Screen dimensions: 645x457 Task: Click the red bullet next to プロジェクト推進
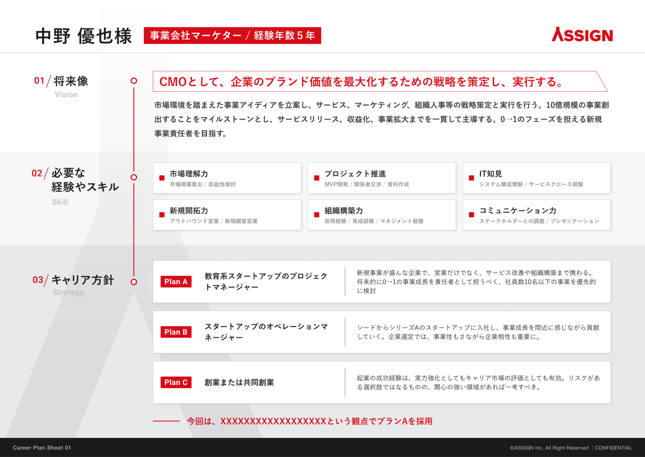coord(317,178)
